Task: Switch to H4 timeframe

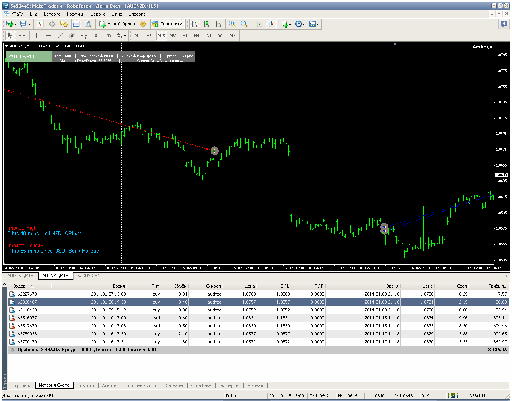Action: (197, 35)
